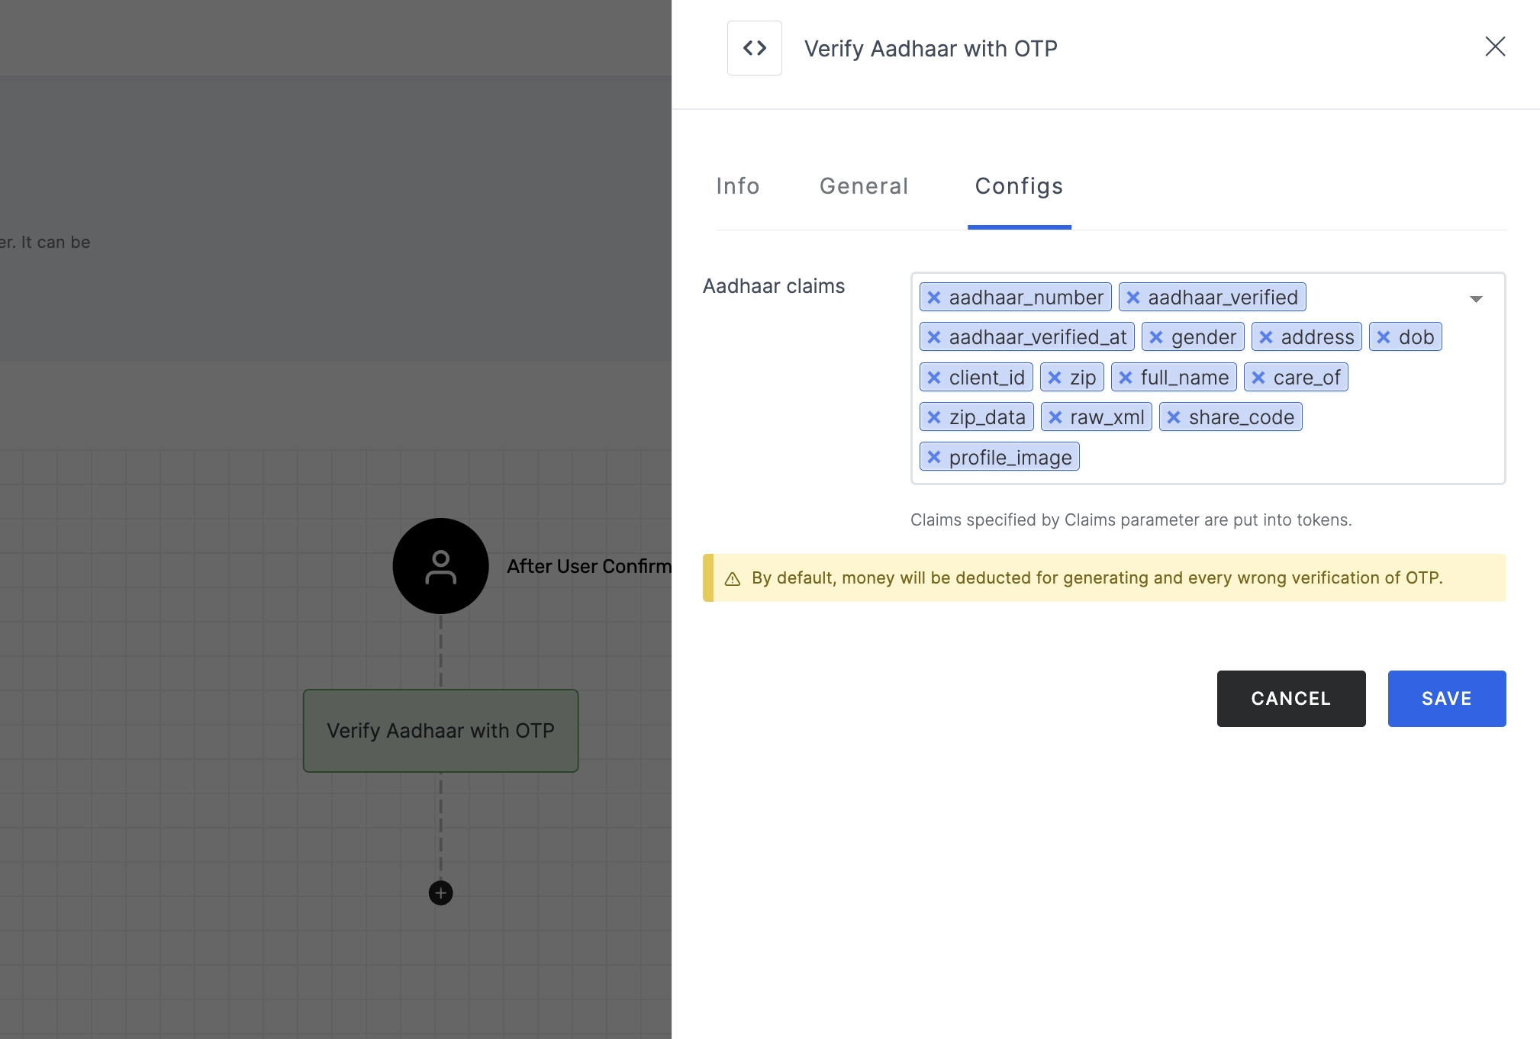This screenshot has height=1039, width=1540.
Task: Remove care_of claim tag
Action: [x=1258, y=377]
